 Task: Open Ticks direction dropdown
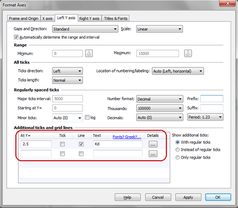(x=68, y=71)
